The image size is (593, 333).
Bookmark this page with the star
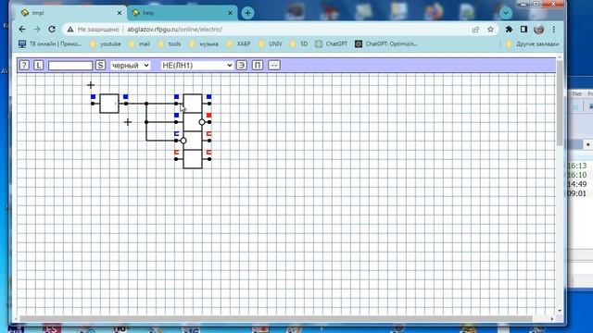(490, 29)
